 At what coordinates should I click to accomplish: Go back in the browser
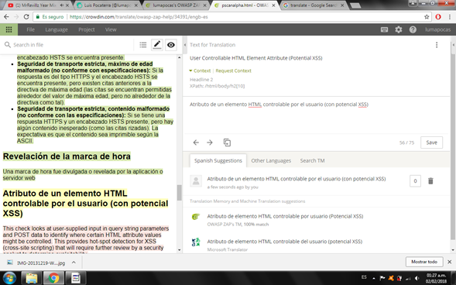[6, 17]
